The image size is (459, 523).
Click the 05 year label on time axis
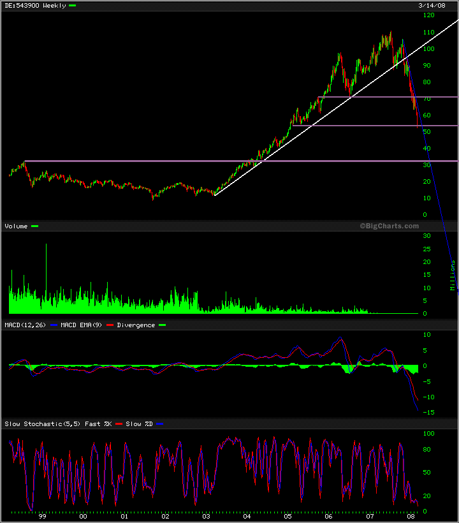288,517
